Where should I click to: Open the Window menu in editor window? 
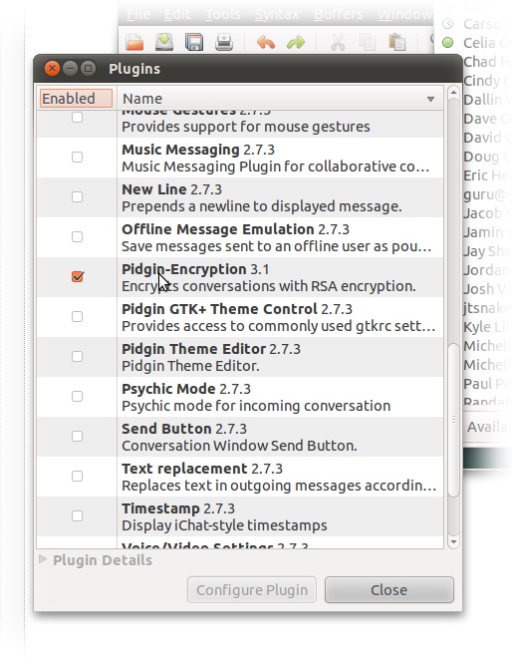[404, 14]
